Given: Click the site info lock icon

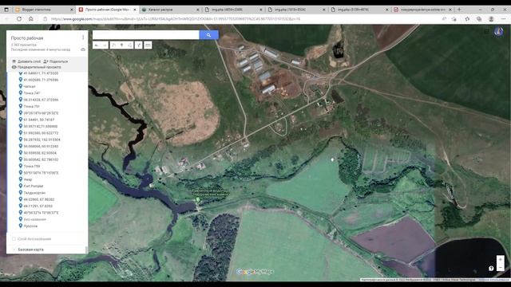Looking at the screenshot, I should coord(45,19).
